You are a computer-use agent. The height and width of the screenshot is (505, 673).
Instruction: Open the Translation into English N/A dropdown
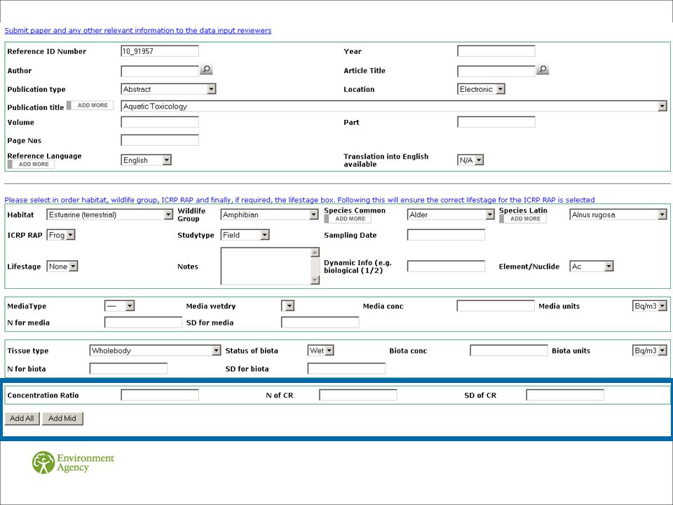pyautogui.click(x=470, y=160)
